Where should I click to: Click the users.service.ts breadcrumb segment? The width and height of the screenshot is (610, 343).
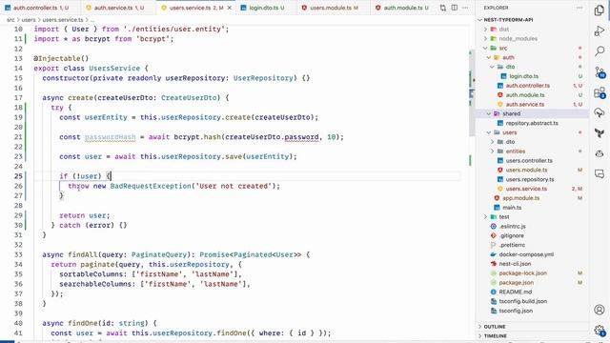(63, 19)
